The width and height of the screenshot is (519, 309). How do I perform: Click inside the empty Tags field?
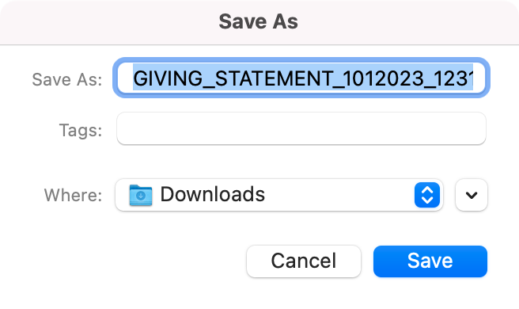pos(301,128)
